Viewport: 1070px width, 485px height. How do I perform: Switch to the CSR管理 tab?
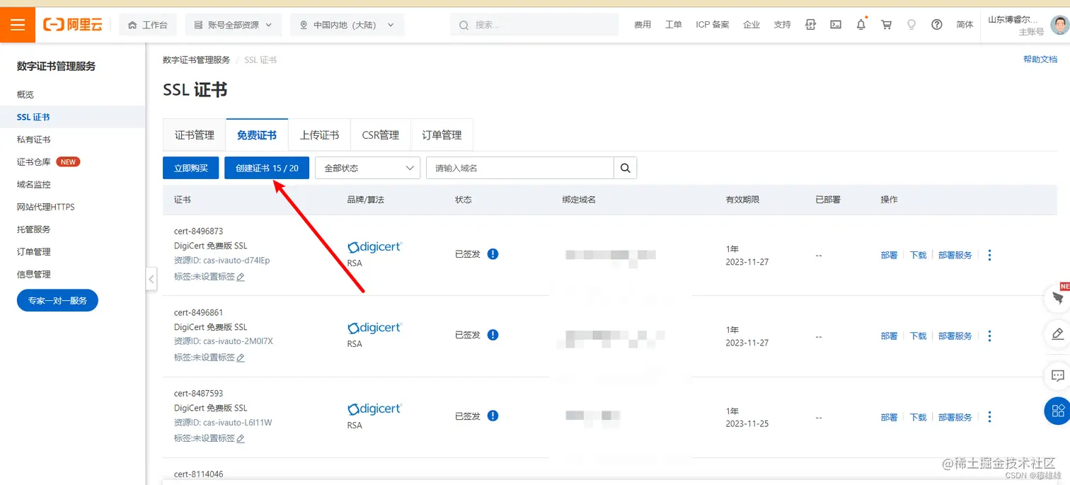point(381,135)
